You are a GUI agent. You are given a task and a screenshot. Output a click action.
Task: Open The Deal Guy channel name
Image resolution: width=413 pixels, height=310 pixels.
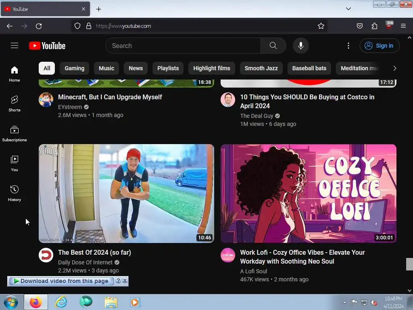pos(257,116)
